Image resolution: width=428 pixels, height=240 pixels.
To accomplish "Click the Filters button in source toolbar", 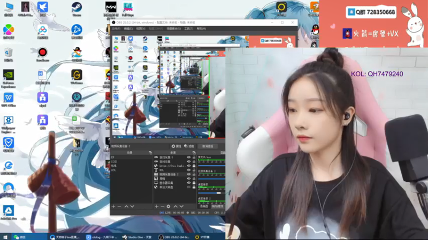I will point(189,146).
